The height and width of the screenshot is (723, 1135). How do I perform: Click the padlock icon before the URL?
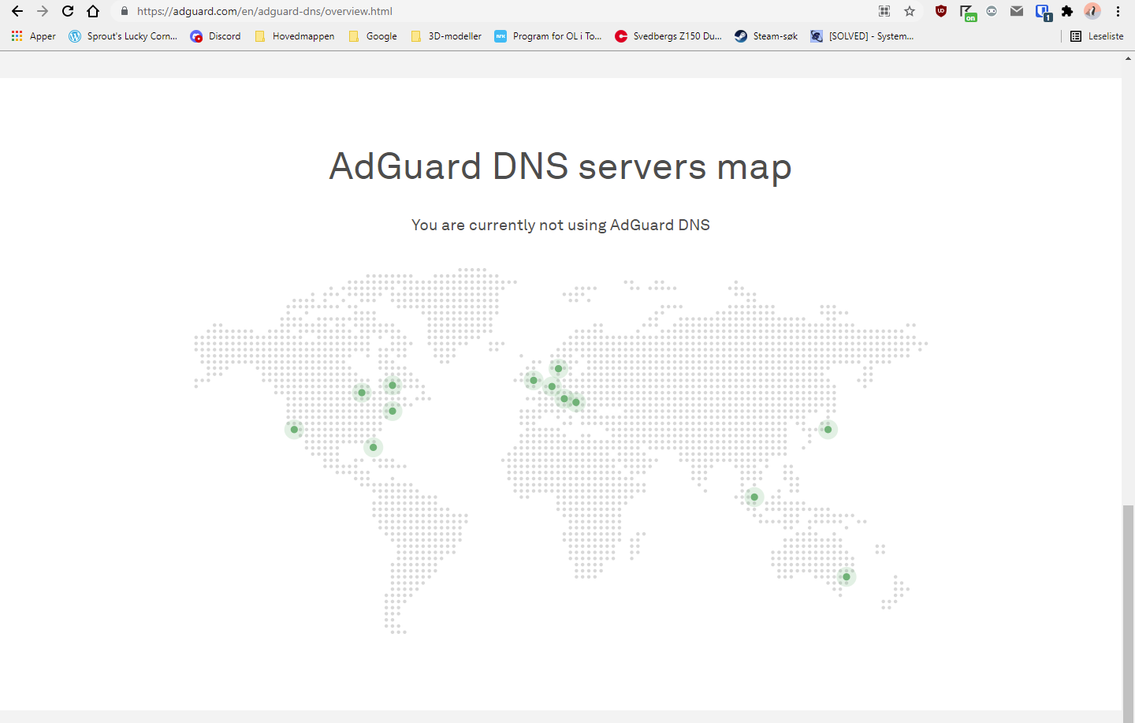125,11
